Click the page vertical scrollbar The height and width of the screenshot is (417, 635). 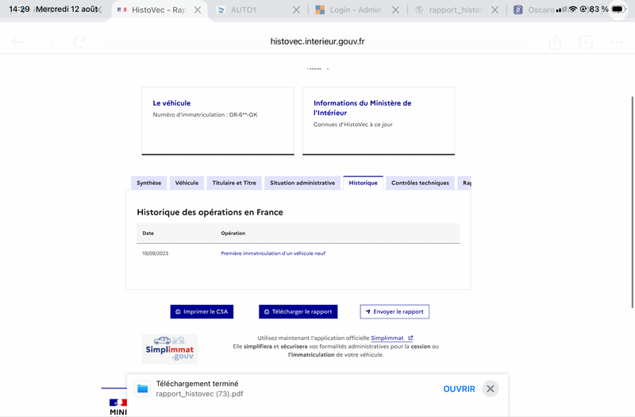coord(632,202)
